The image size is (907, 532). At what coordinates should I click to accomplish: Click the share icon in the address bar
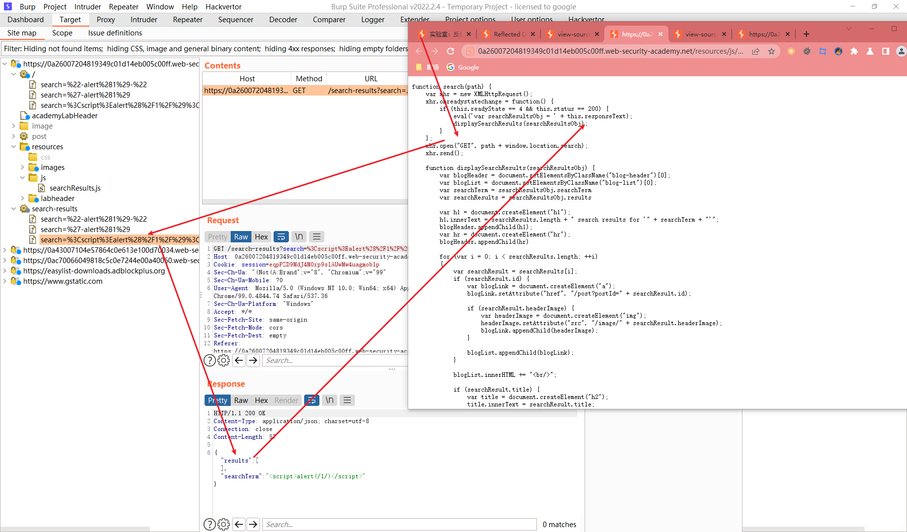756,51
